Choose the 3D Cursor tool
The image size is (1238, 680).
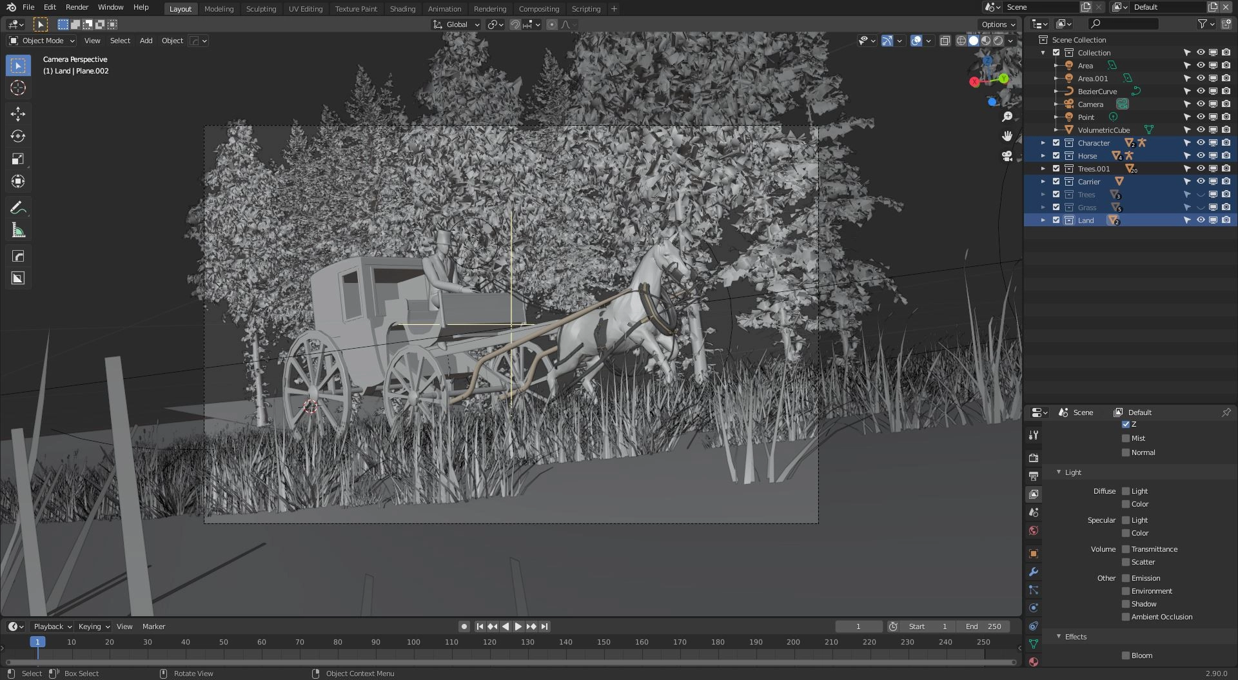18,88
